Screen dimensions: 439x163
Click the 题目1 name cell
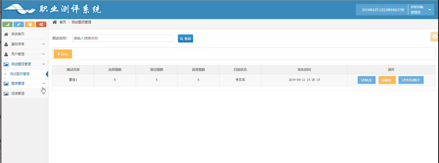73,80
